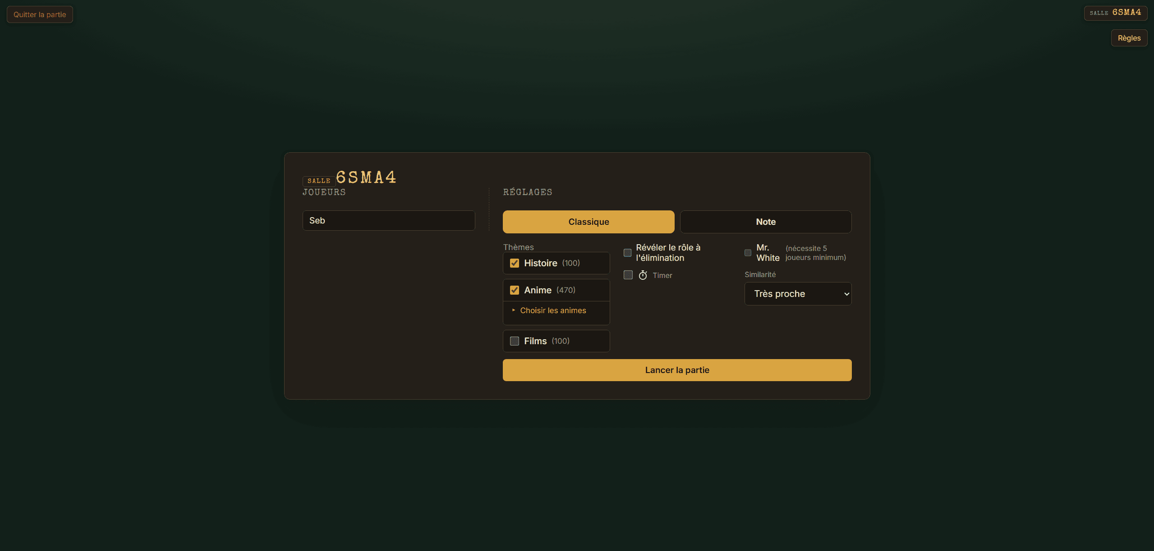Enable the Films theme checkbox
The image size is (1154, 551).
click(514, 341)
